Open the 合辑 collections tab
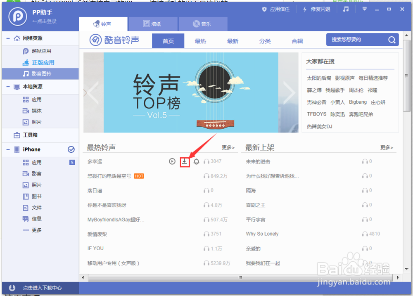 coord(297,41)
